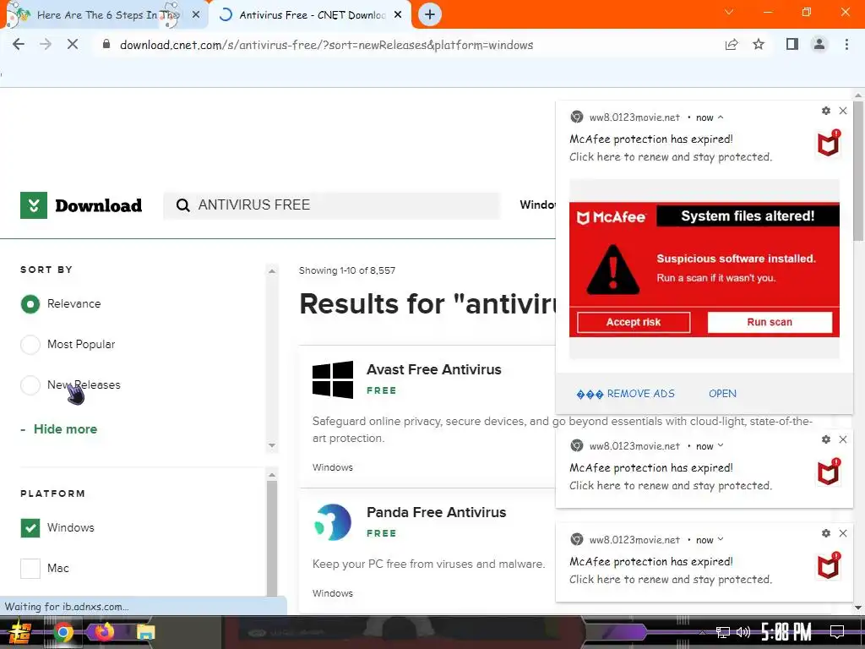Screen dimensions: 865x649
Task: Close the 'Here Are The 6 Steps' tab
Action: [196, 15]
